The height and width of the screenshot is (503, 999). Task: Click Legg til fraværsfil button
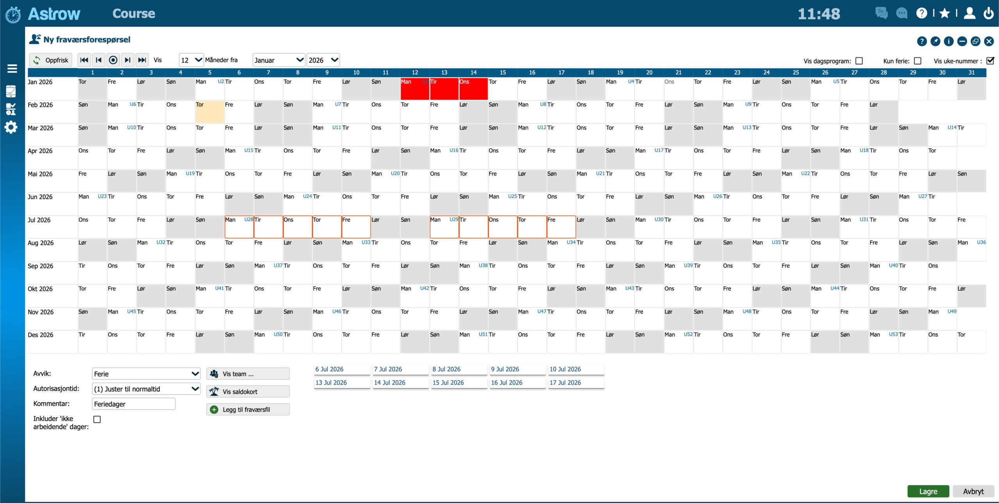coord(248,409)
